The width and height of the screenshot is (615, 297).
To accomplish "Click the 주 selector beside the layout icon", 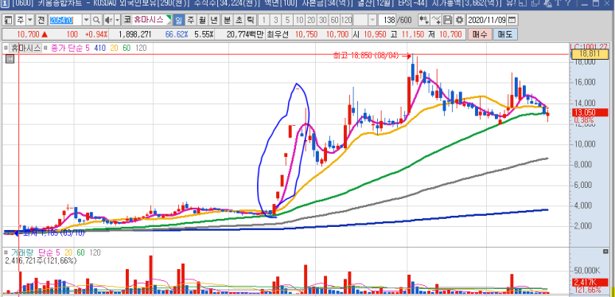I will click(20, 20).
